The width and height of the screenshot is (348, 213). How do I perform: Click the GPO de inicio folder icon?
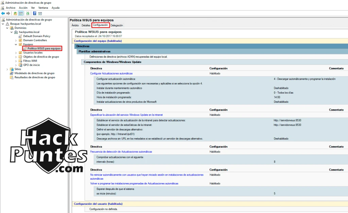pos(20,65)
